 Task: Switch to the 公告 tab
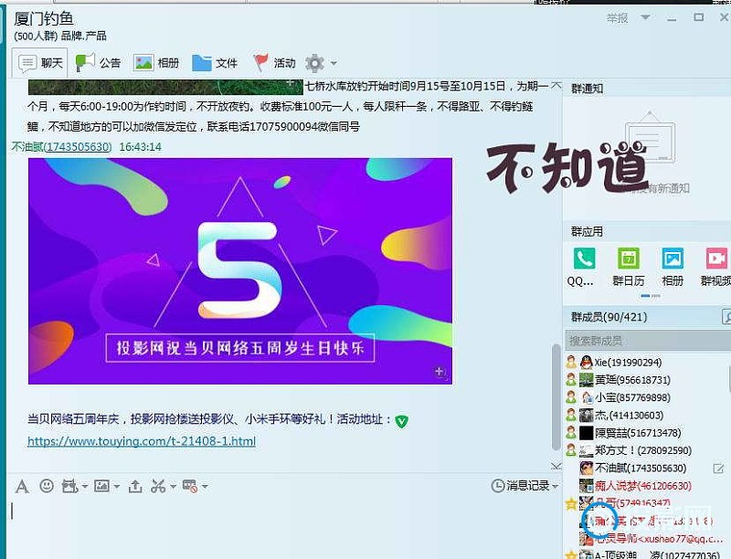click(98, 63)
